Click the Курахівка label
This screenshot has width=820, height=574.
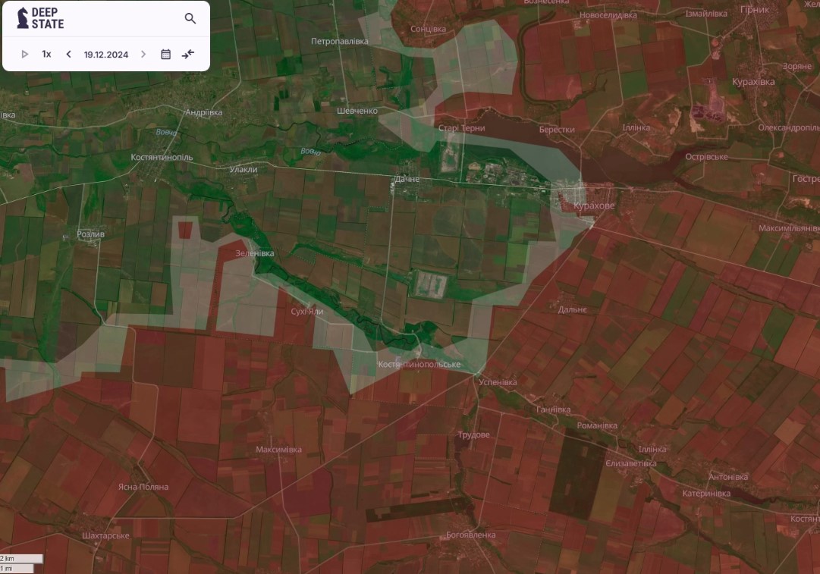[x=753, y=82]
